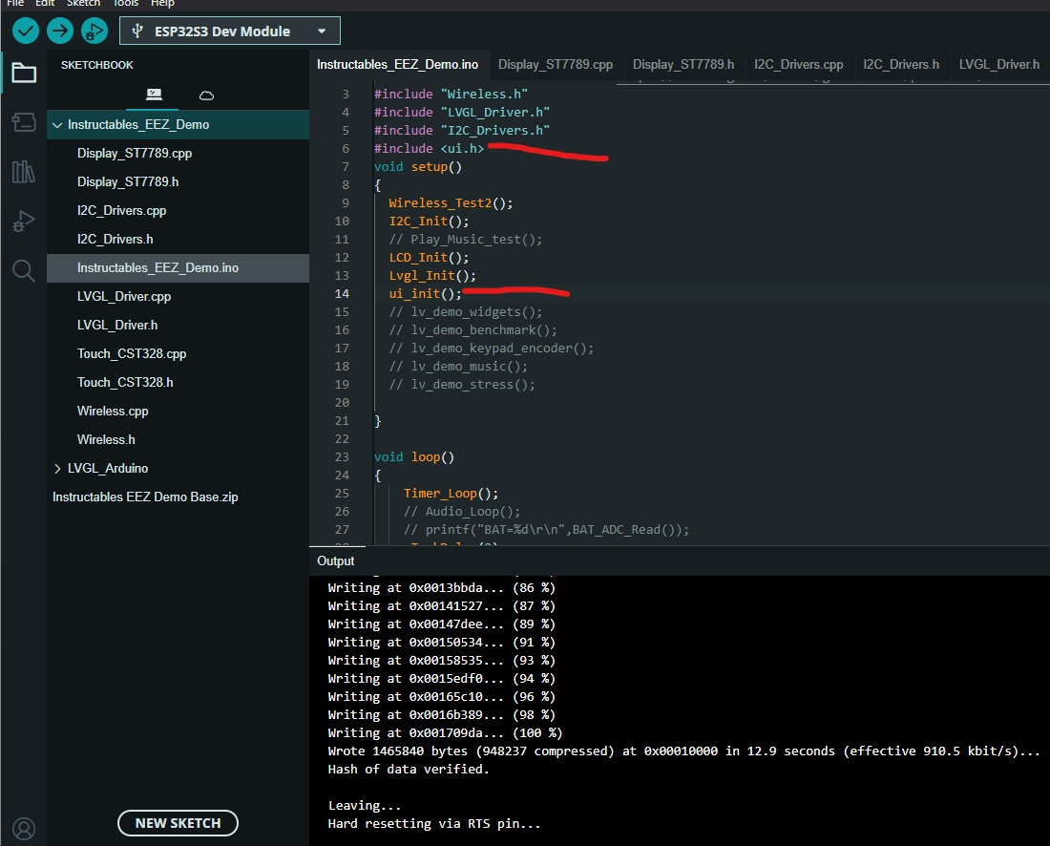Open the Sketchbook folder icon in sidebar
The height and width of the screenshot is (846, 1050).
click(24, 73)
